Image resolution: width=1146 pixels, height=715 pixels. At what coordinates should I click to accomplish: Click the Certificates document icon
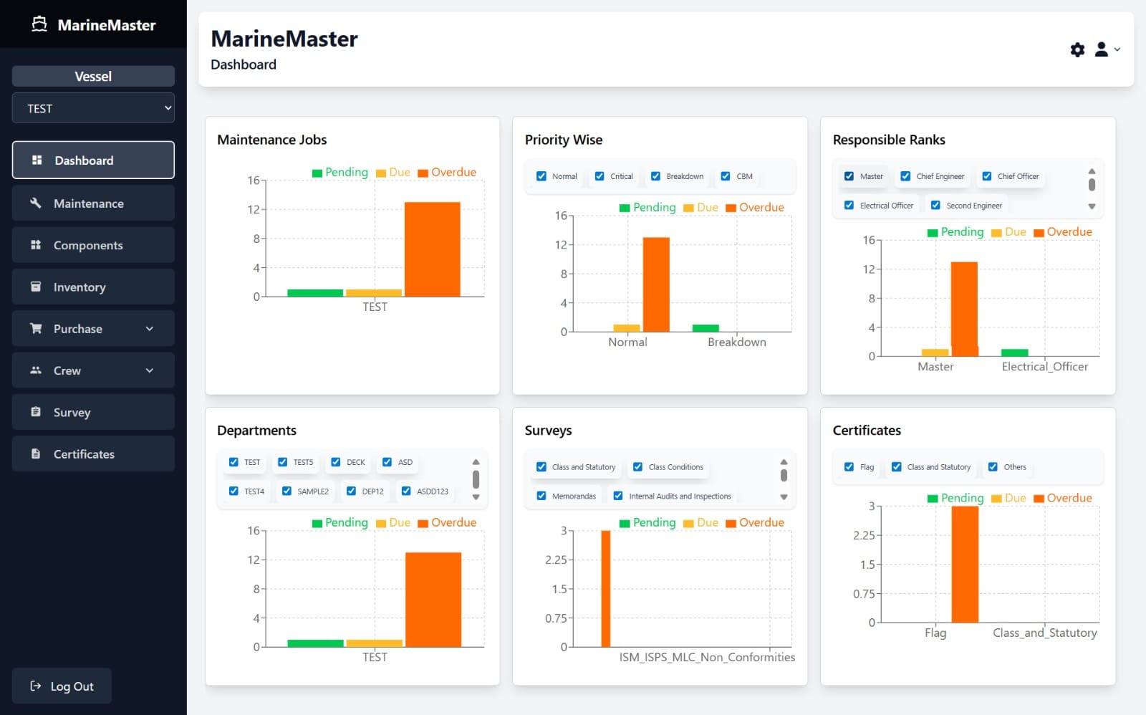point(35,454)
